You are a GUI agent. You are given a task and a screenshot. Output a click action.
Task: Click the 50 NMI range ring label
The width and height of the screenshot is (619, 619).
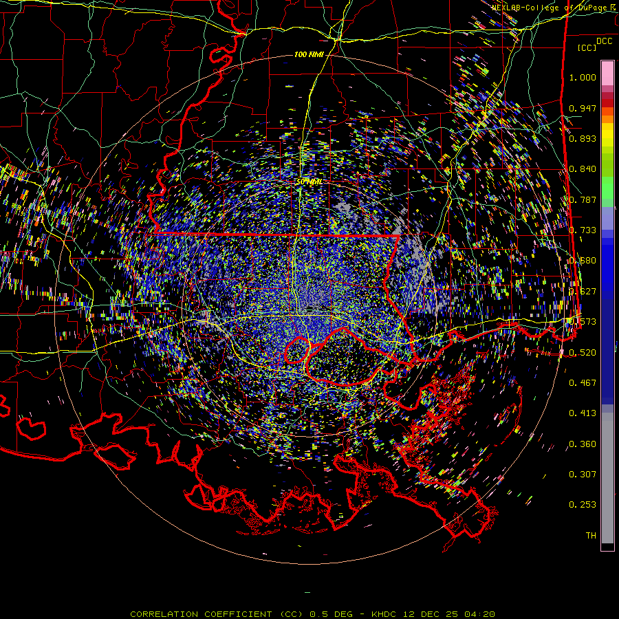point(309,182)
